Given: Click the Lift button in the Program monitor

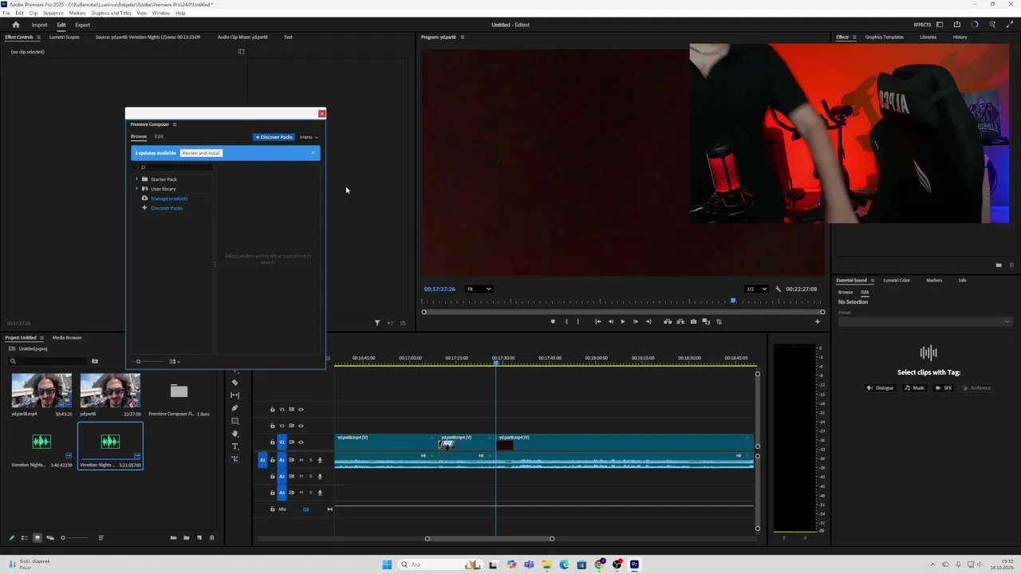Looking at the screenshot, I should point(668,321).
